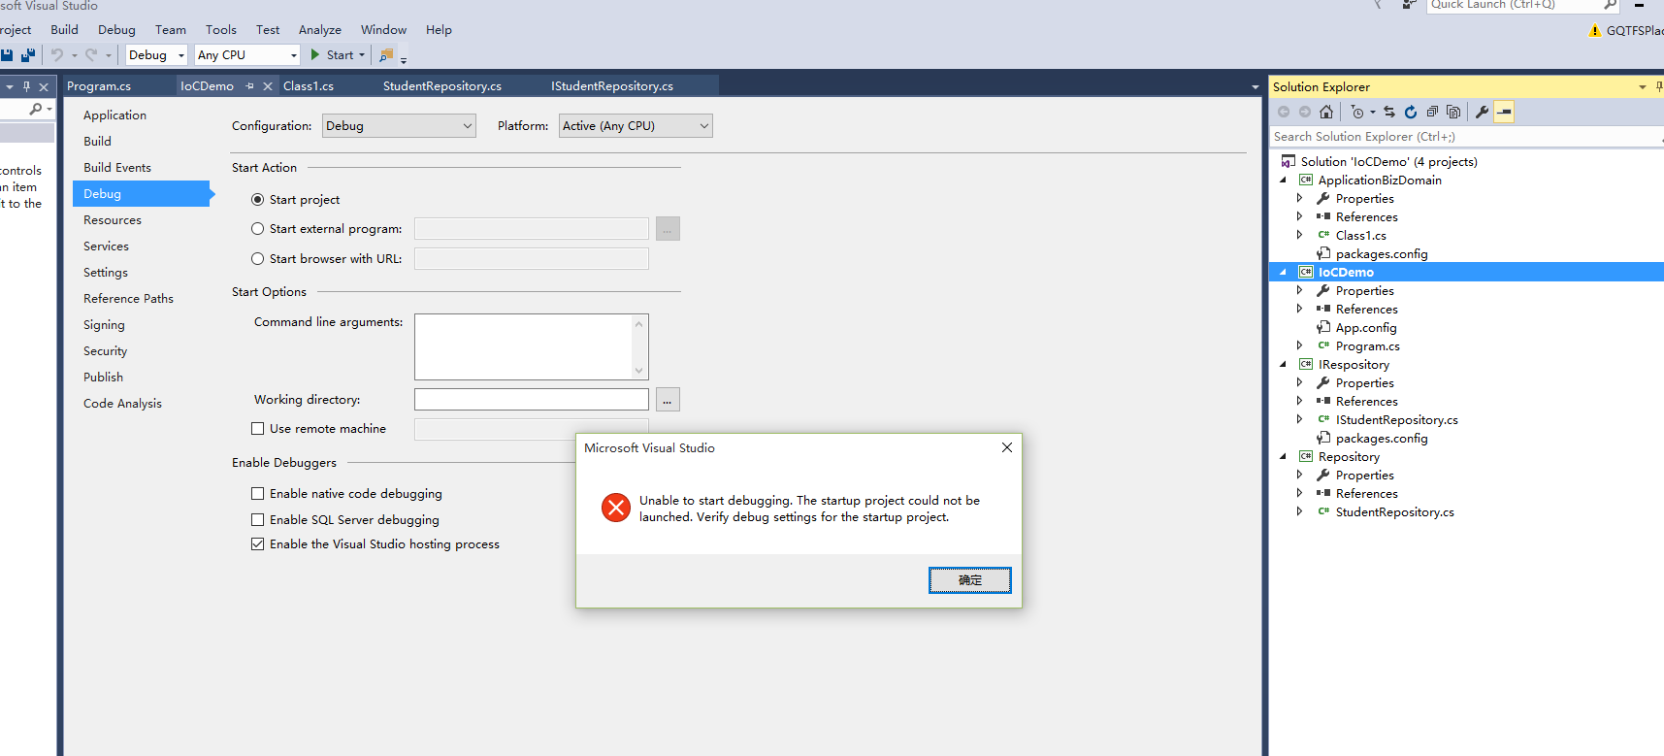Click the Refresh icon in Solution Explorer

pos(1411,112)
